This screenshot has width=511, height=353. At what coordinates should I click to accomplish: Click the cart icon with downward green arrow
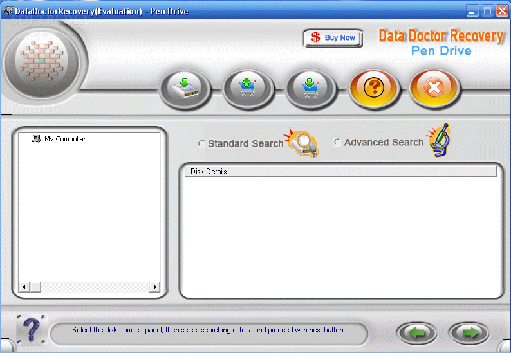click(311, 88)
